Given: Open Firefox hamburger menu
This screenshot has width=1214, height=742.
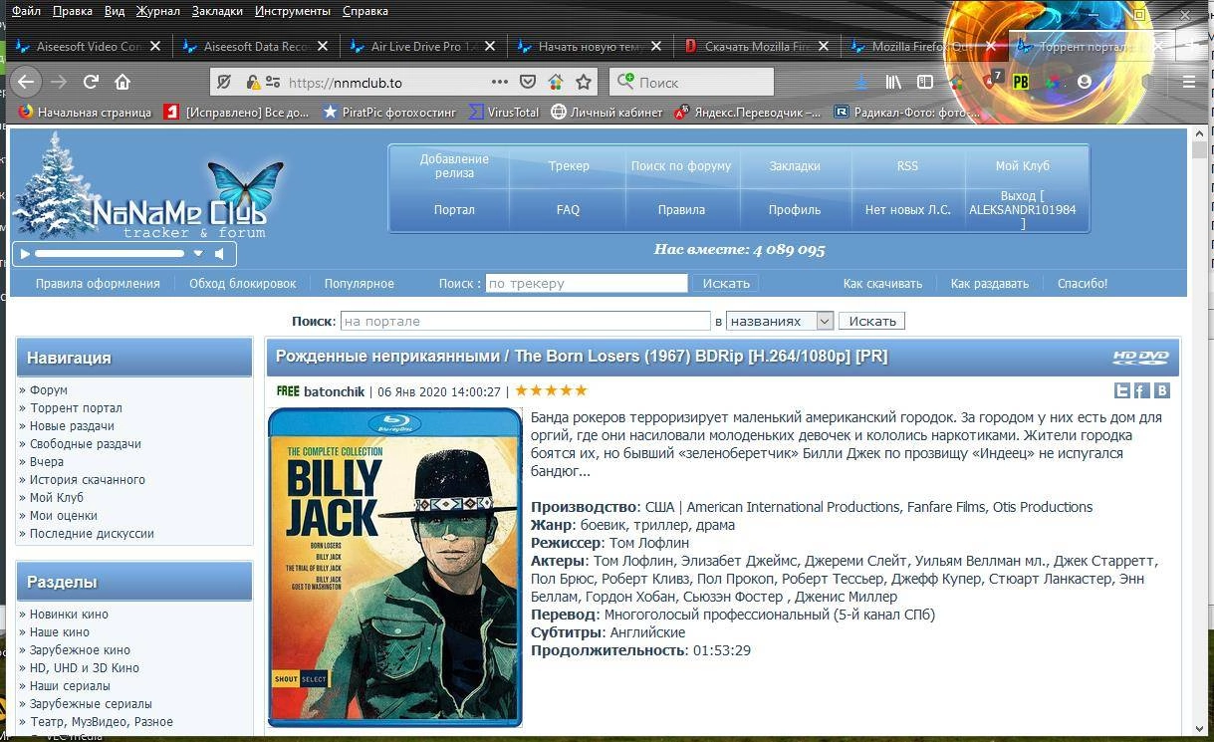Looking at the screenshot, I should click(x=1189, y=82).
